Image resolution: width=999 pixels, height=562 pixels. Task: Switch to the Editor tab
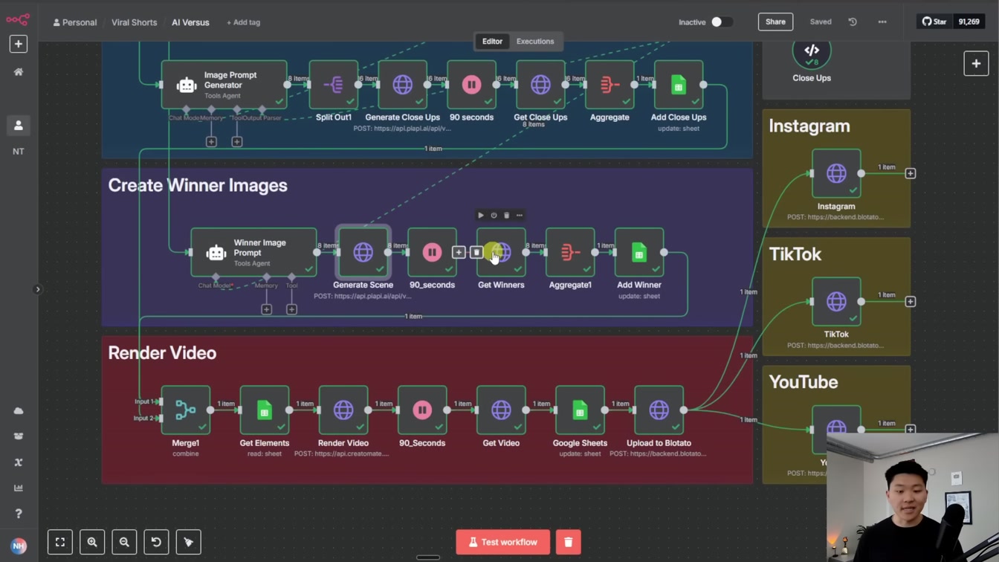[x=492, y=42]
